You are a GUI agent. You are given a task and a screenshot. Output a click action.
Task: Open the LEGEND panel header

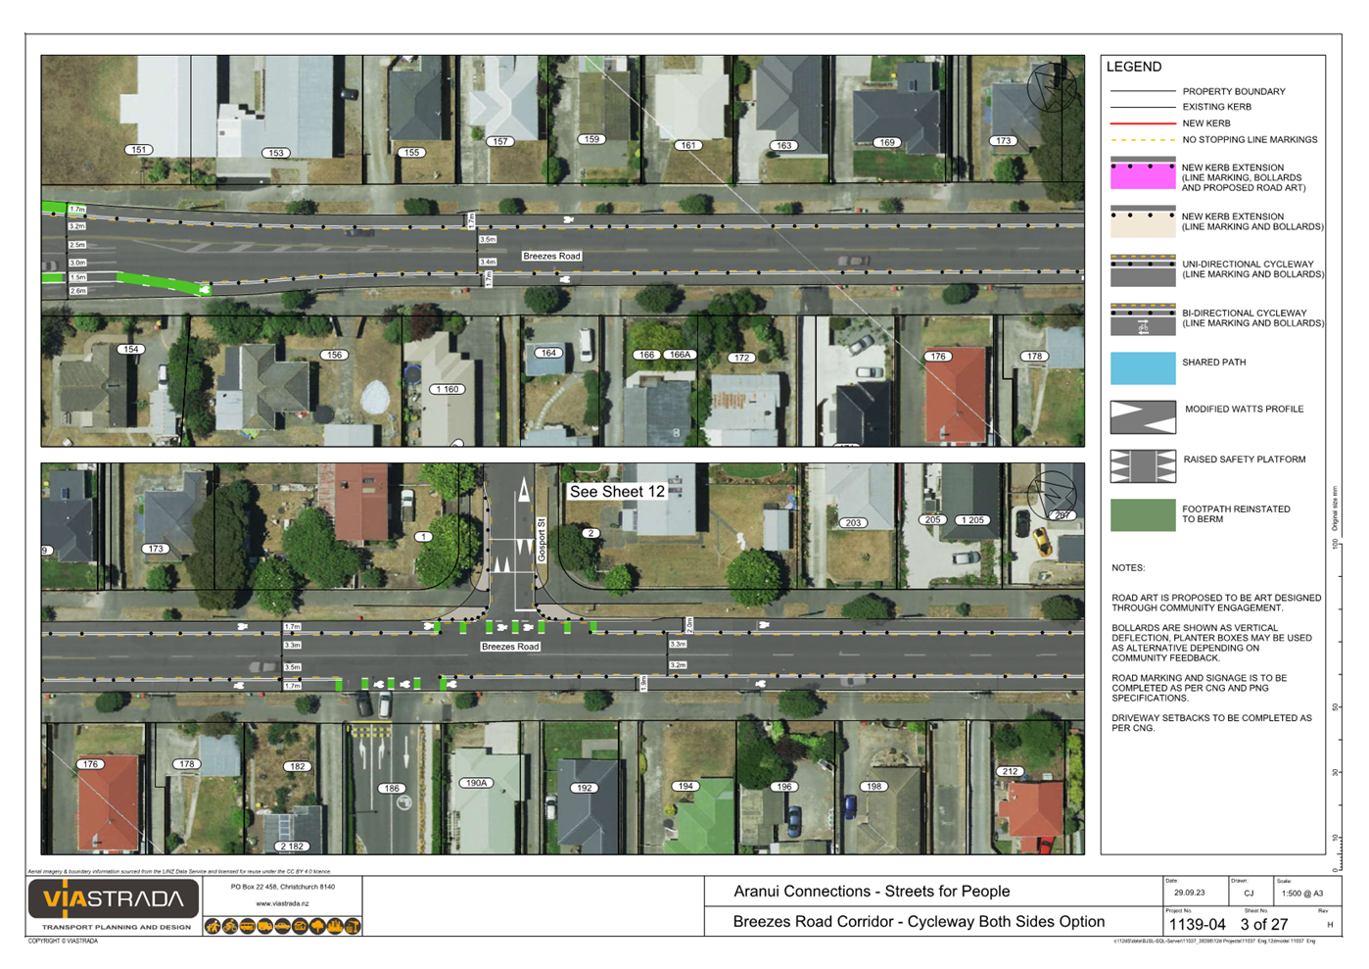(x=1134, y=67)
